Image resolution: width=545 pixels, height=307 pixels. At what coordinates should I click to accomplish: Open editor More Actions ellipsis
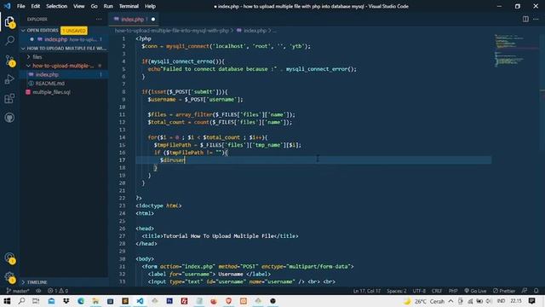[x=536, y=19]
